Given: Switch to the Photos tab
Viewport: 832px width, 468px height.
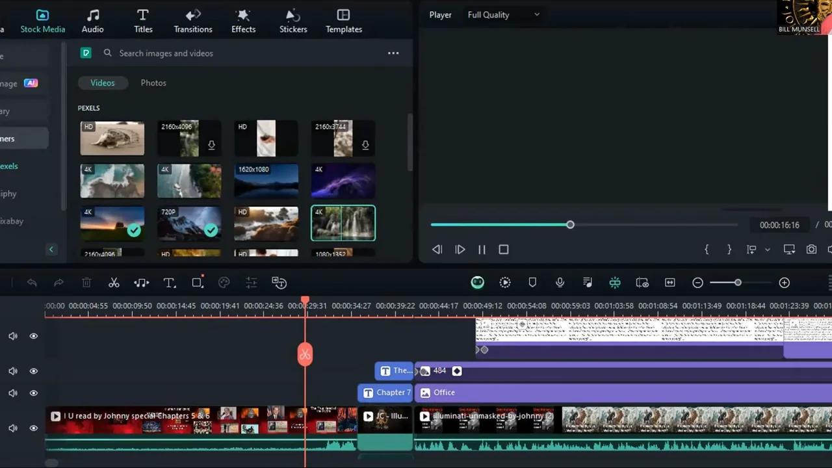Looking at the screenshot, I should click(153, 83).
